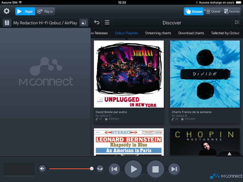Adjust the orange volume slider

point(71,168)
